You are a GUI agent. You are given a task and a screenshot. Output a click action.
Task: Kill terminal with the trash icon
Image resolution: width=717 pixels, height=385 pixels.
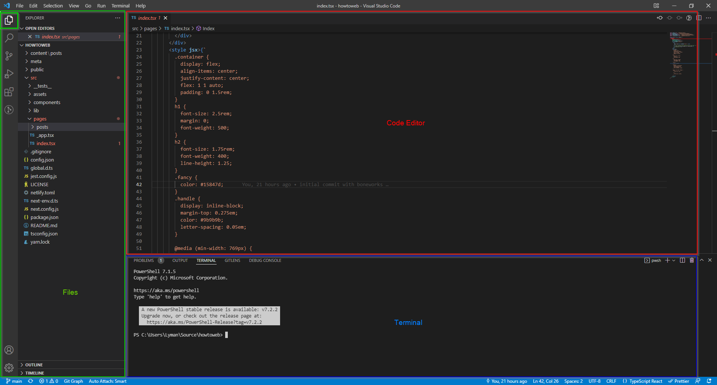[x=692, y=260]
